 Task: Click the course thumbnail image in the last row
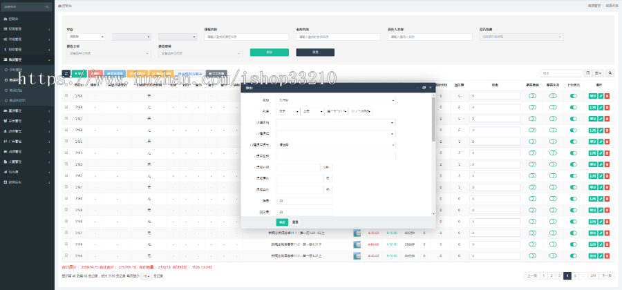(357, 255)
